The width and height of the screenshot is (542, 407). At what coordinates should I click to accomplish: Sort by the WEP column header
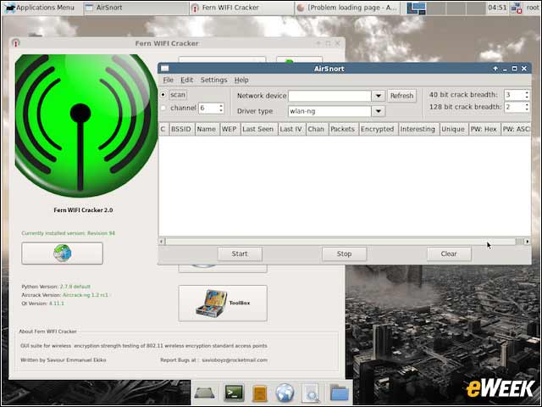pos(230,129)
